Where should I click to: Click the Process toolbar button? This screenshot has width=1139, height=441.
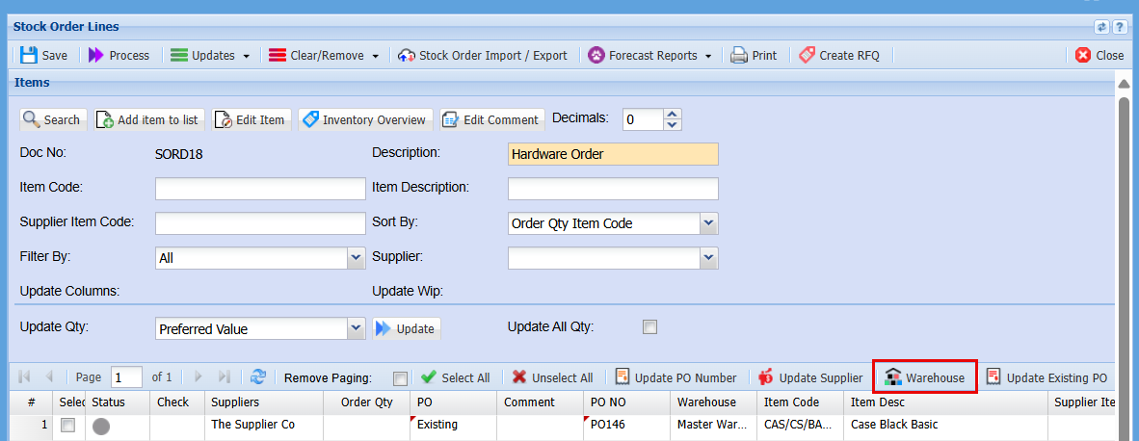(x=119, y=55)
